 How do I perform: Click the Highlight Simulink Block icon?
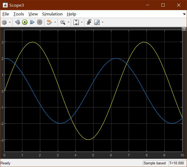coord(49,22)
